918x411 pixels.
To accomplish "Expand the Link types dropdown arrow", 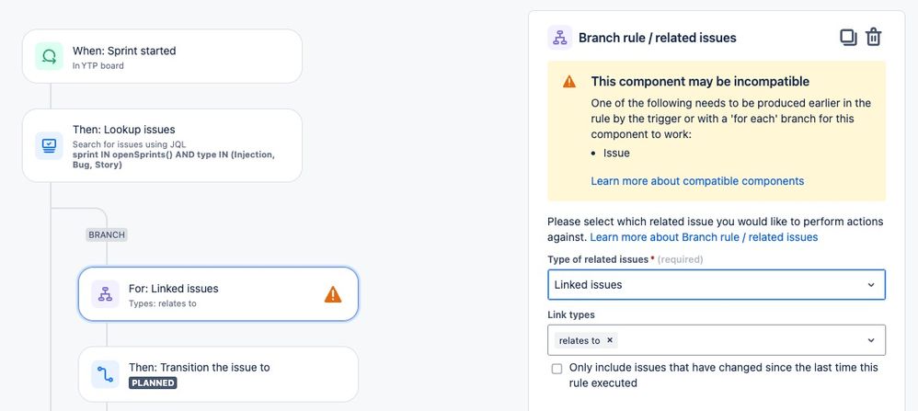I will [871, 340].
